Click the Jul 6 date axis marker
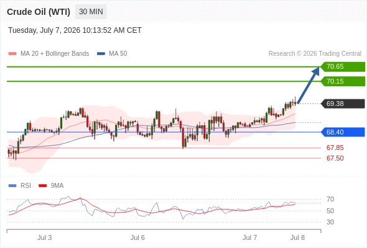The image size is (367, 248). (x=137, y=237)
